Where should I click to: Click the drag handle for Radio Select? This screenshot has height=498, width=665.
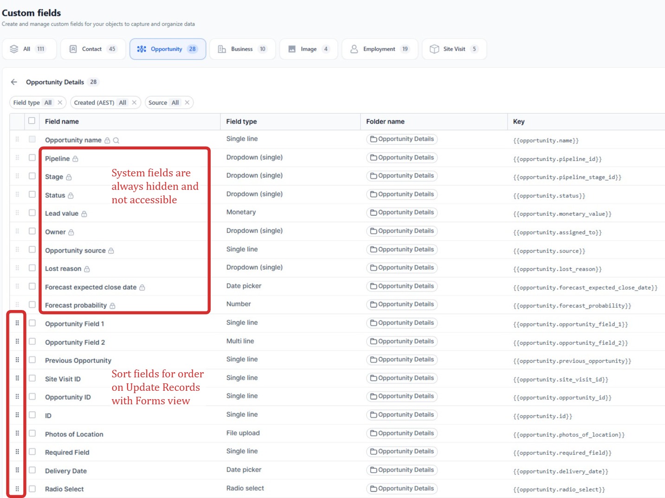click(17, 489)
